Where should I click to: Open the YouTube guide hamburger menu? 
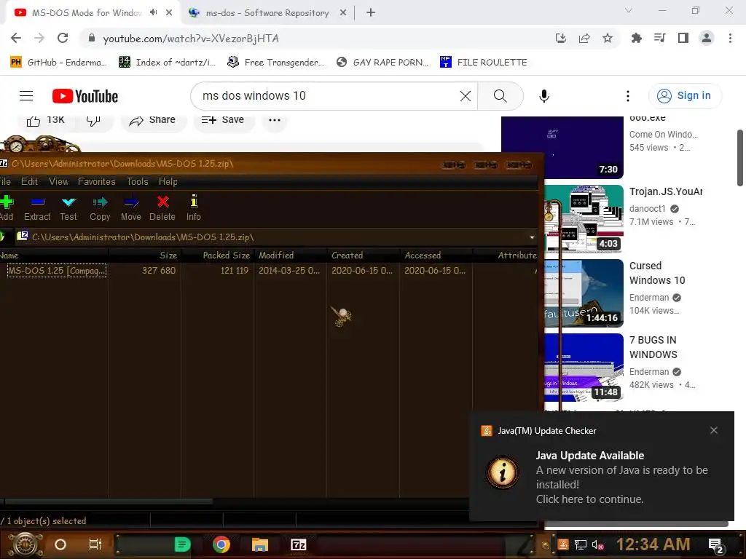coord(26,96)
